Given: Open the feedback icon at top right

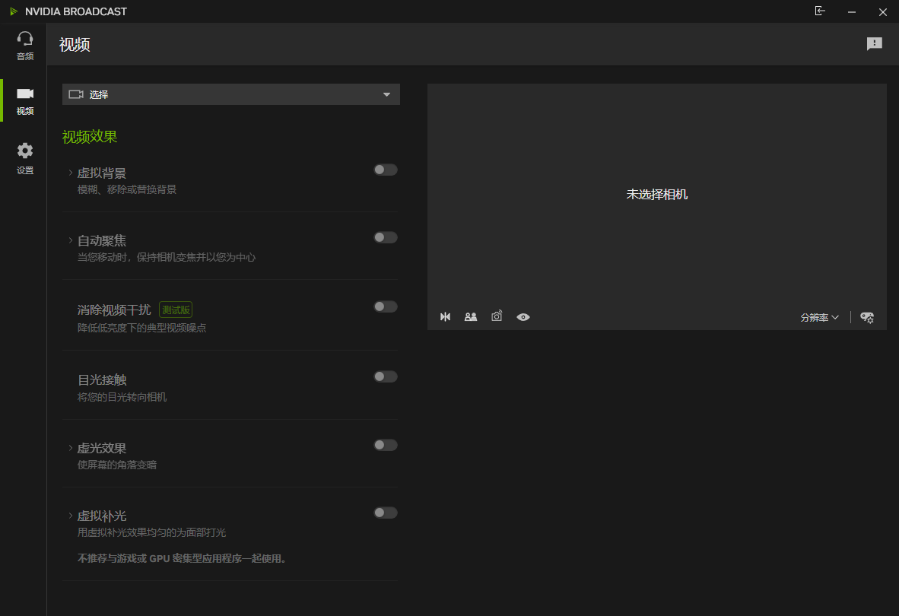Looking at the screenshot, I should pyautogui.click(x=874, y=43).
